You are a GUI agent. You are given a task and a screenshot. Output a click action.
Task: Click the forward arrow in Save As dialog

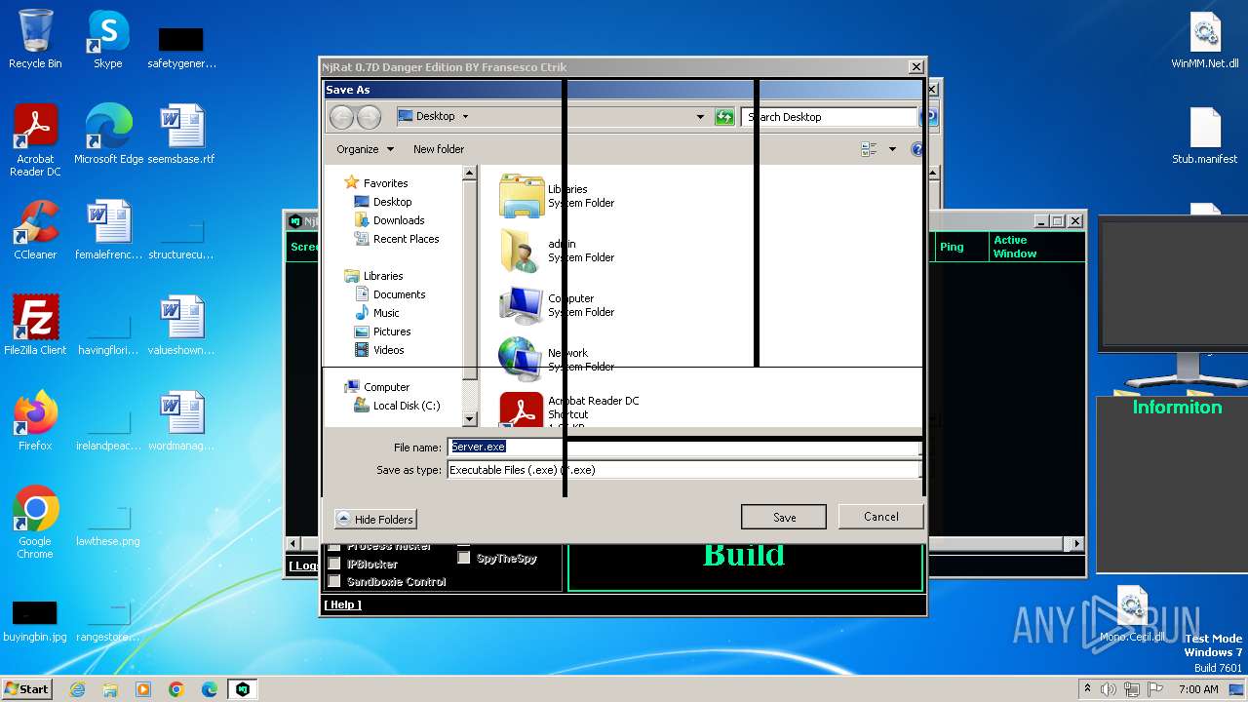pyautogui.click(x=369, y=117)
